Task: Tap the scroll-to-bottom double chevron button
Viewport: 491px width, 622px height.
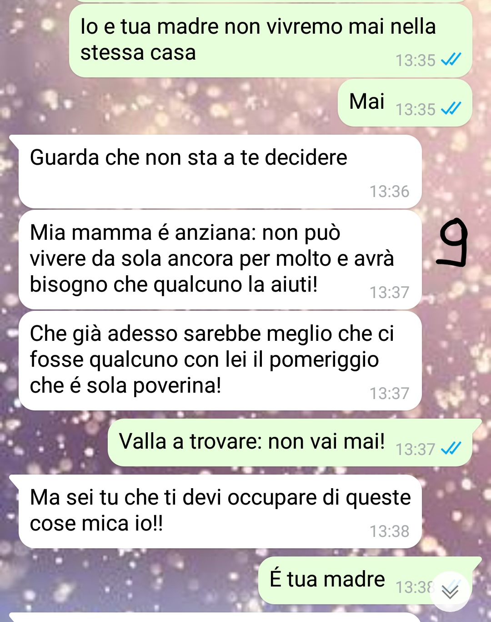Action: point(450,591)
